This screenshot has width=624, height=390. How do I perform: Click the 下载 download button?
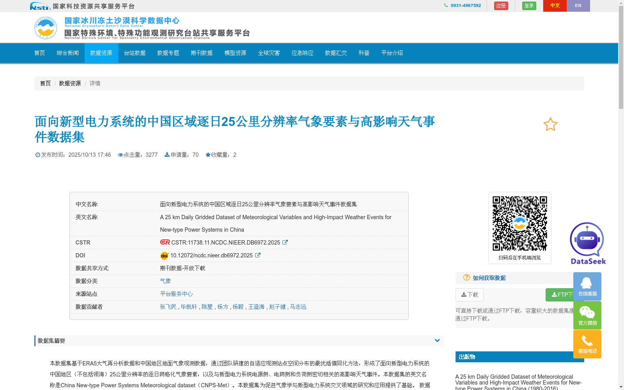pos(469,295)
